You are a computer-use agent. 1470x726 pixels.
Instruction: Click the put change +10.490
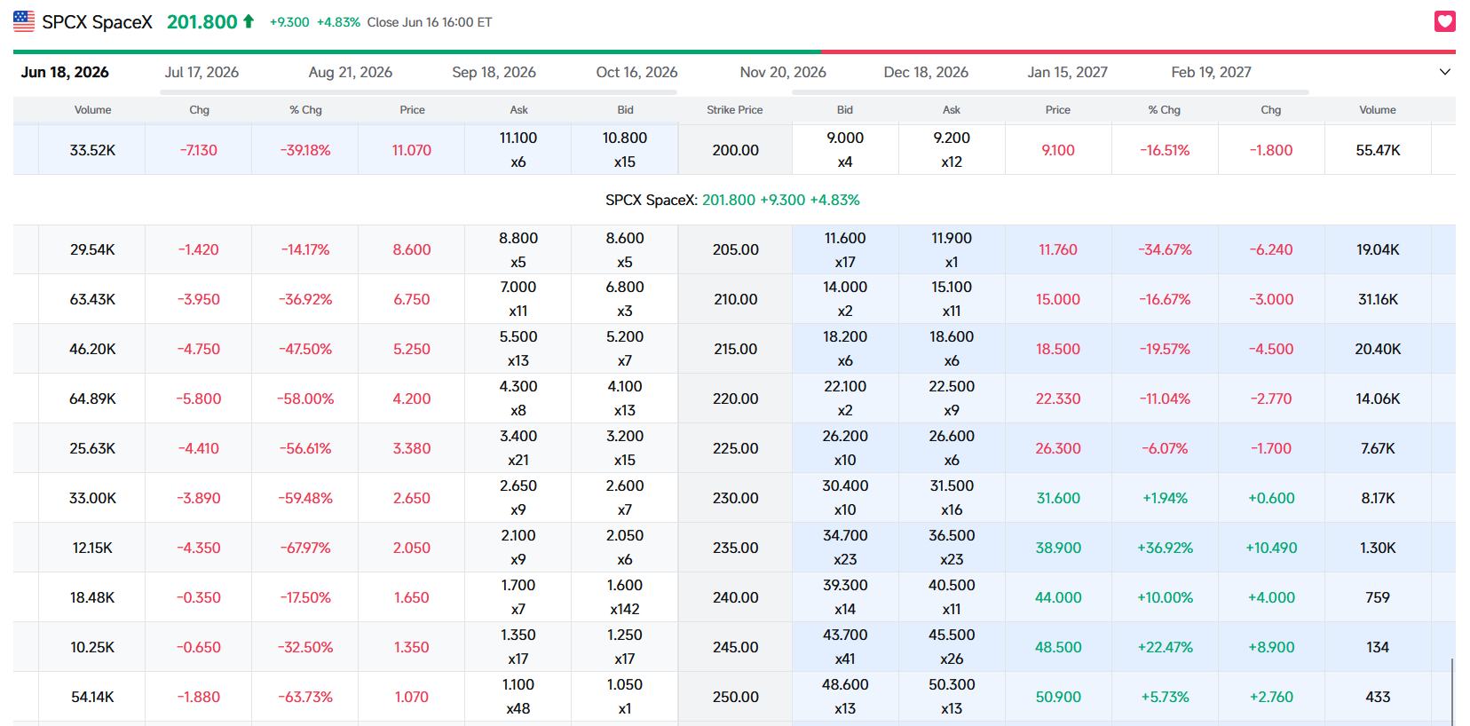click(1271, 548)
